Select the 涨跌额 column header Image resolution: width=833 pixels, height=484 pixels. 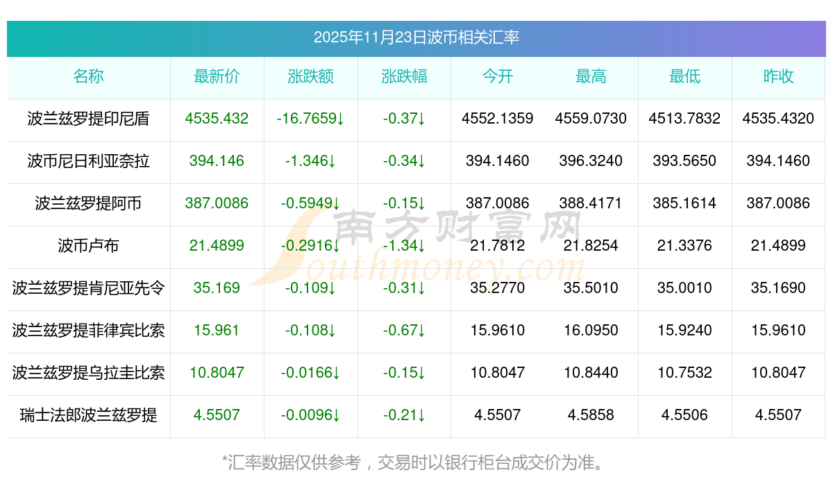(310, 77)
